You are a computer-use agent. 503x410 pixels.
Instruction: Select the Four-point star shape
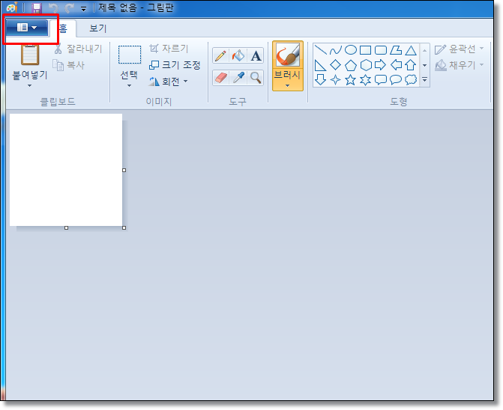[336, 80]
